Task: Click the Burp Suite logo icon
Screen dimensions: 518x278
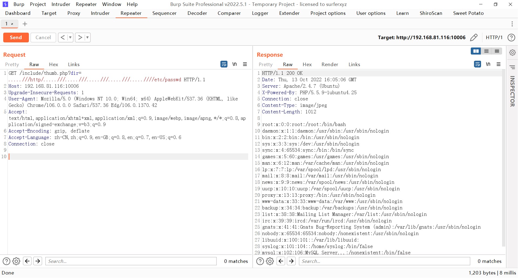Action: point(5,4)
